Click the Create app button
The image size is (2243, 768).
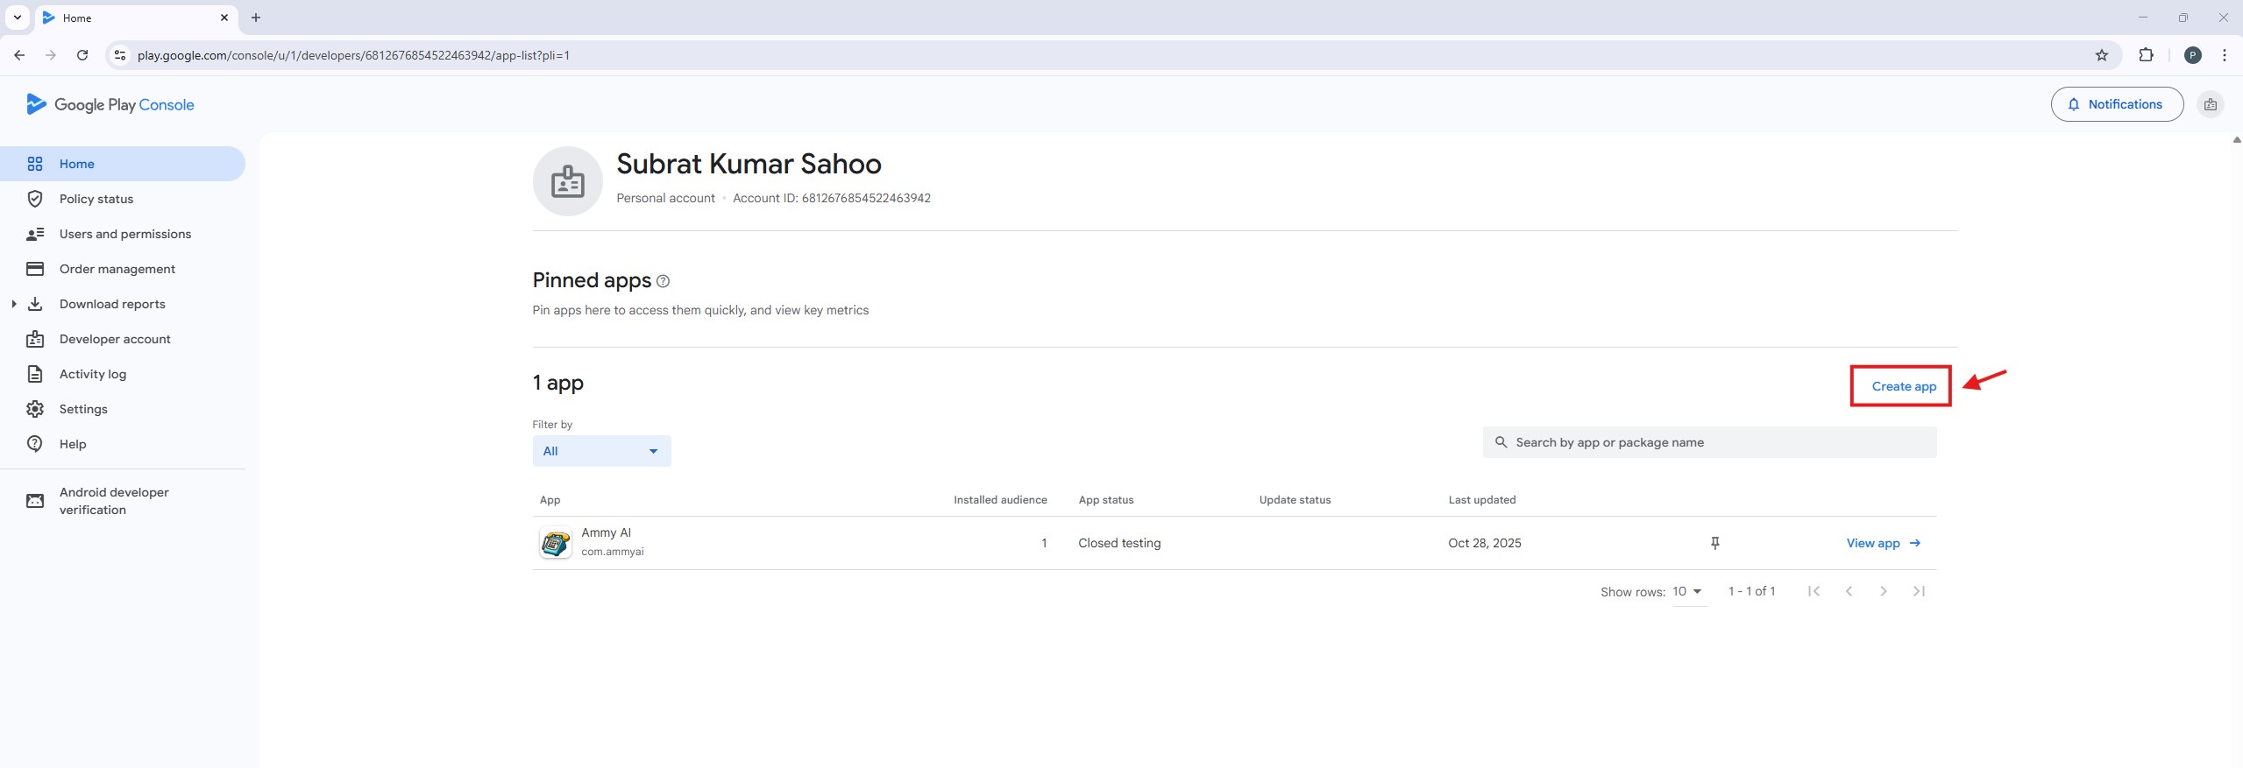pos(1904,386)
